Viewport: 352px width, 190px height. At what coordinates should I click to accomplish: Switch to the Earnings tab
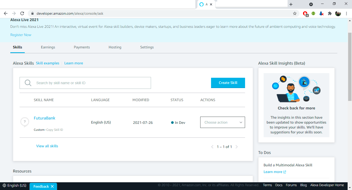coord(48,47)
